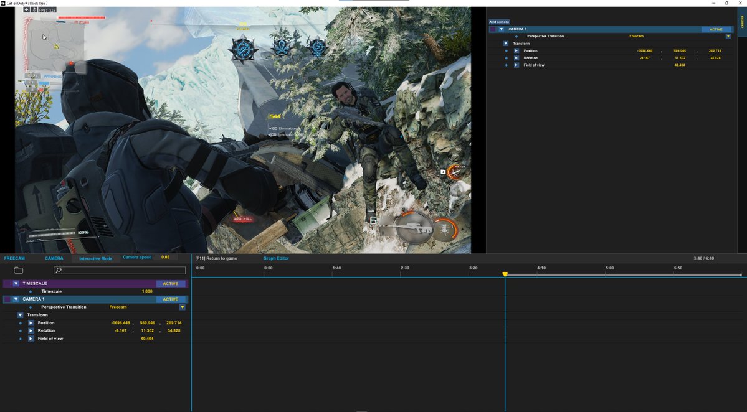Click the Perspective Transition diamond in the right camera panel
The image size is (747, 412).
(516, 36)
